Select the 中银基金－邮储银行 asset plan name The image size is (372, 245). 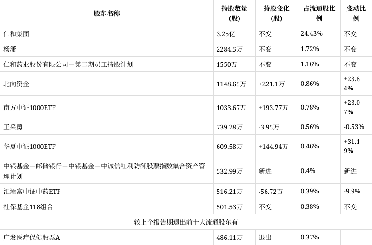tap(104, 171)
